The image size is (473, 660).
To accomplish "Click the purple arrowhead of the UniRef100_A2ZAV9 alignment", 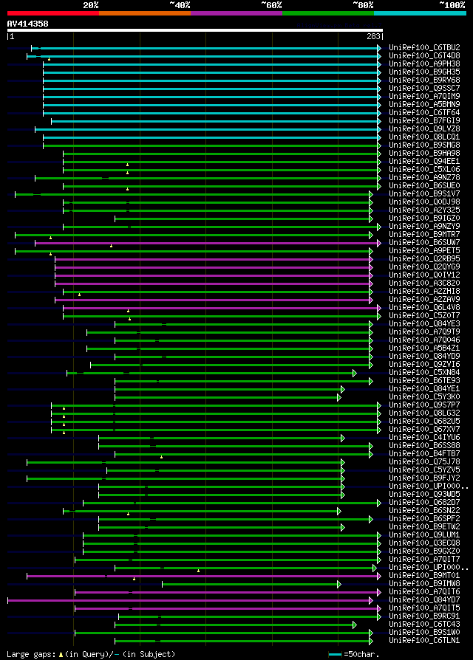I will tap(371, 300).
